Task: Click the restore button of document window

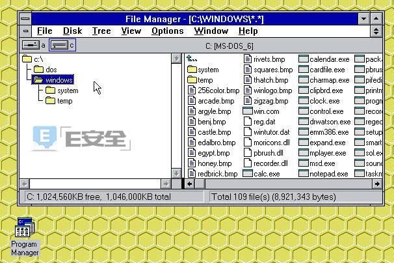Action: coord(376,31)
